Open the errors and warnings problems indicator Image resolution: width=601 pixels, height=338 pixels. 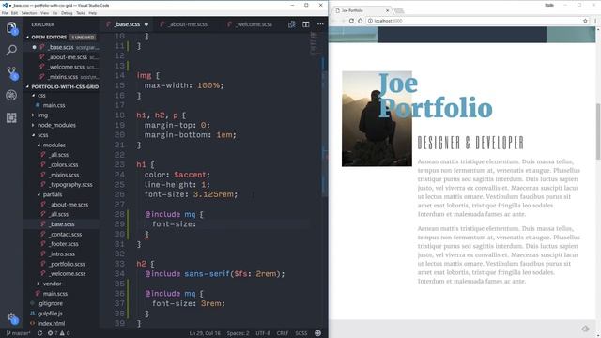tap(58, 333)
